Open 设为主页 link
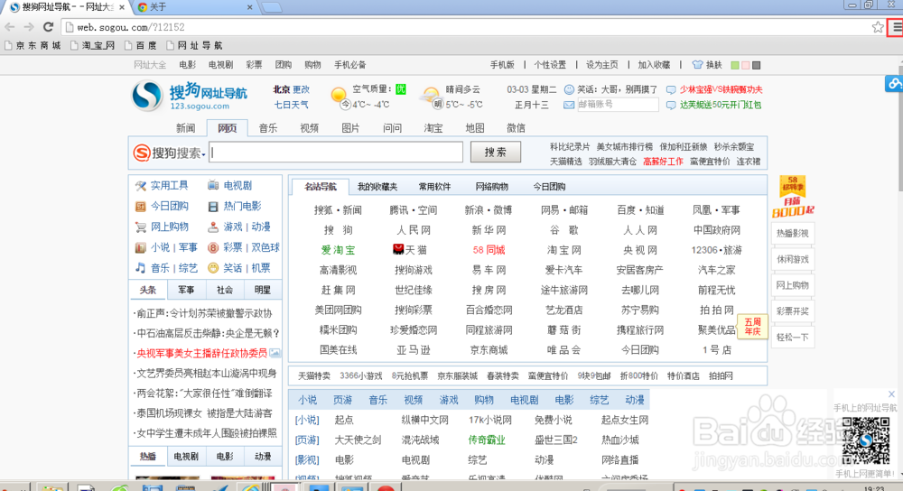Viewport: 903px width, 491px height. pos(602,64)
